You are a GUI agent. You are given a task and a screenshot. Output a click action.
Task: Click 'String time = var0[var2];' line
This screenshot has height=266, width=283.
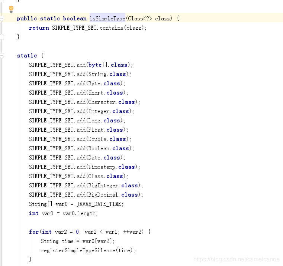(78, 241)
